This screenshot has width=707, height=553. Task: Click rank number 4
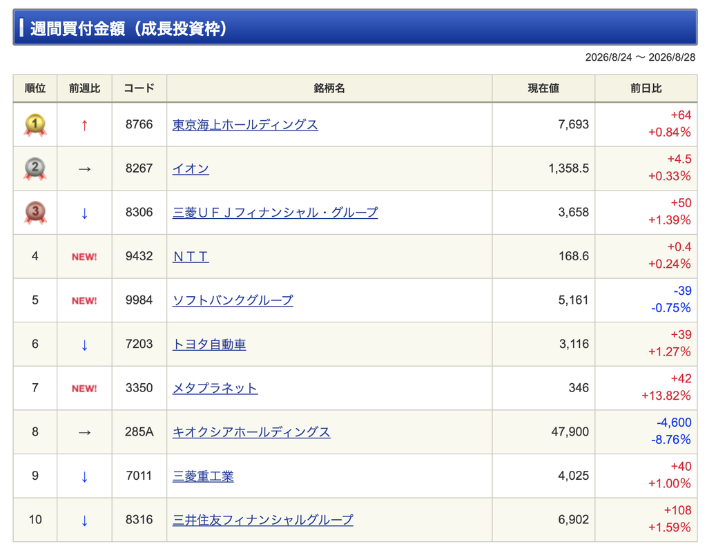(x=35, y=256)
